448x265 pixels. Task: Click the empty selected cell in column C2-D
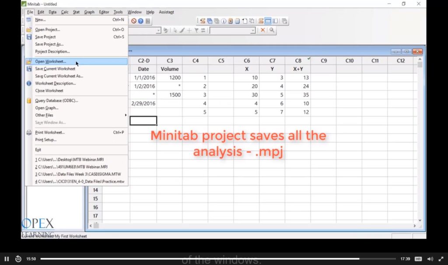point(143,120)
